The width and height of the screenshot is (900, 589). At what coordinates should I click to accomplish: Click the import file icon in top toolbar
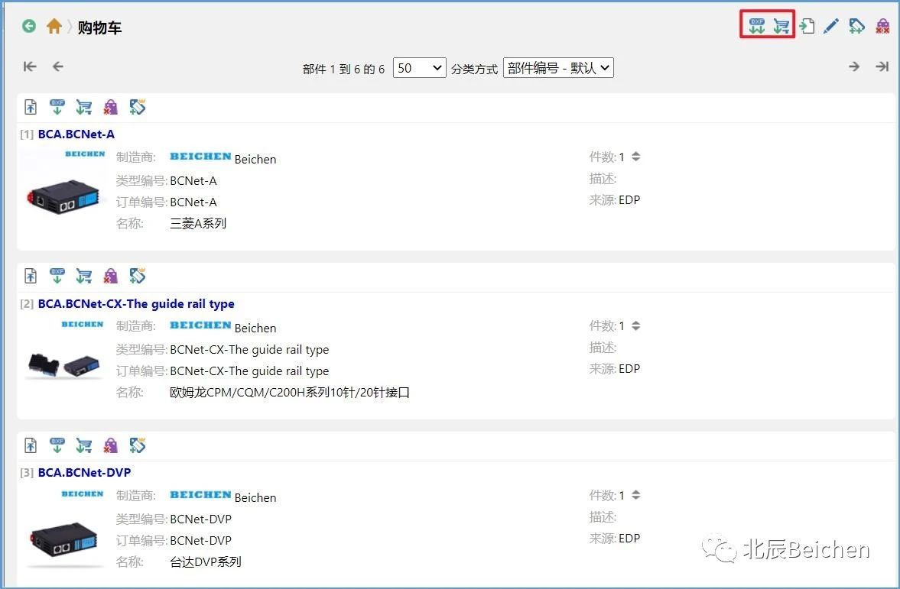[807, 27]
